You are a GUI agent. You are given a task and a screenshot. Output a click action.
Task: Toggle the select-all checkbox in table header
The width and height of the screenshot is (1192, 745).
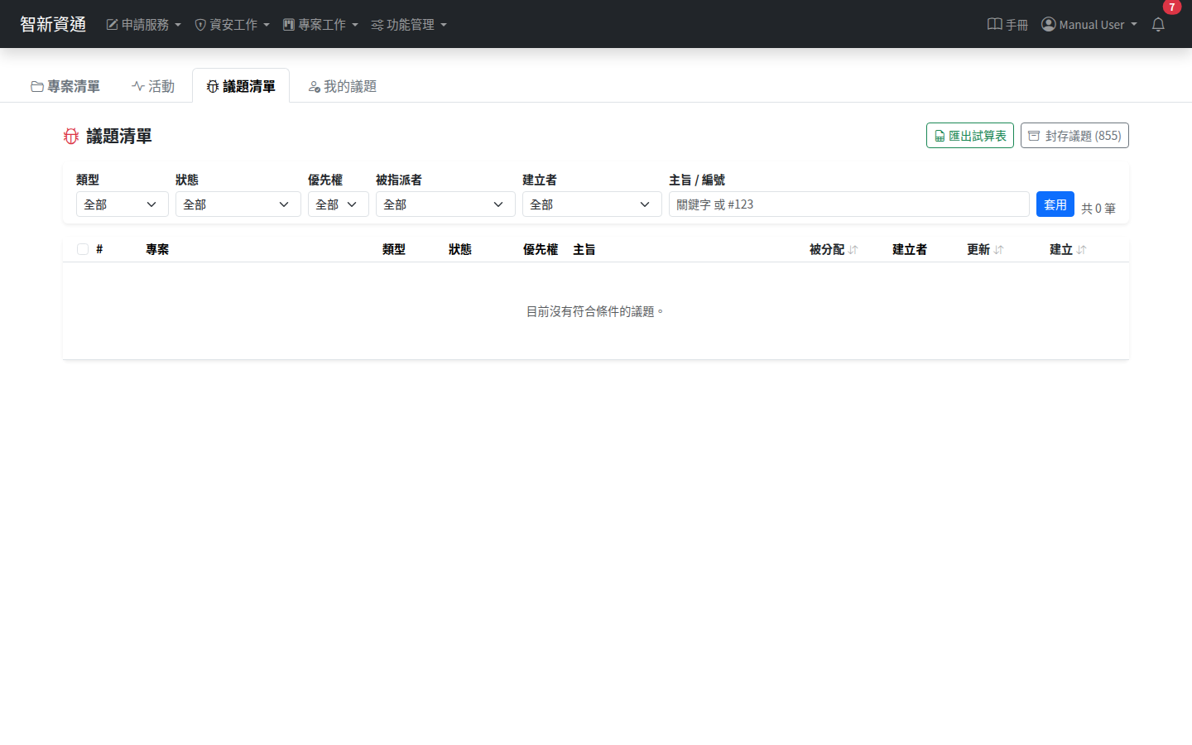tap(83, 249)
